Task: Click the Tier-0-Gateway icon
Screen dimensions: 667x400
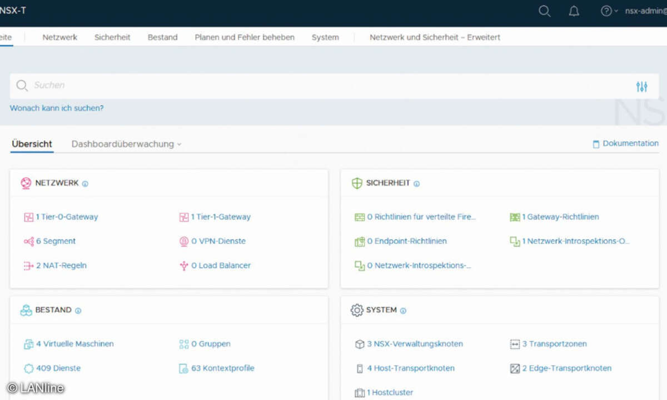Action: point(28,217)
